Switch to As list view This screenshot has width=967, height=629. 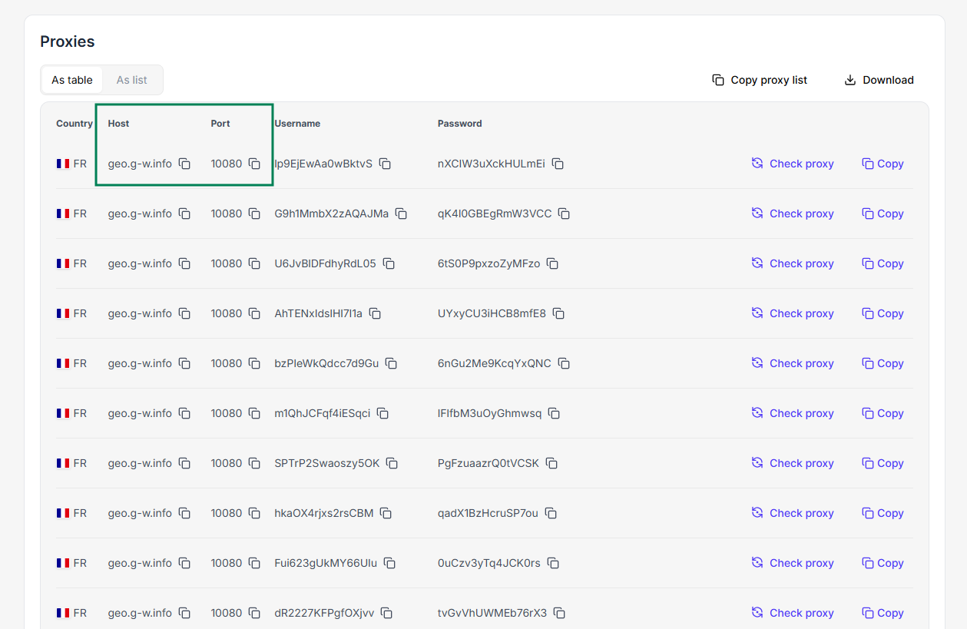132,80
